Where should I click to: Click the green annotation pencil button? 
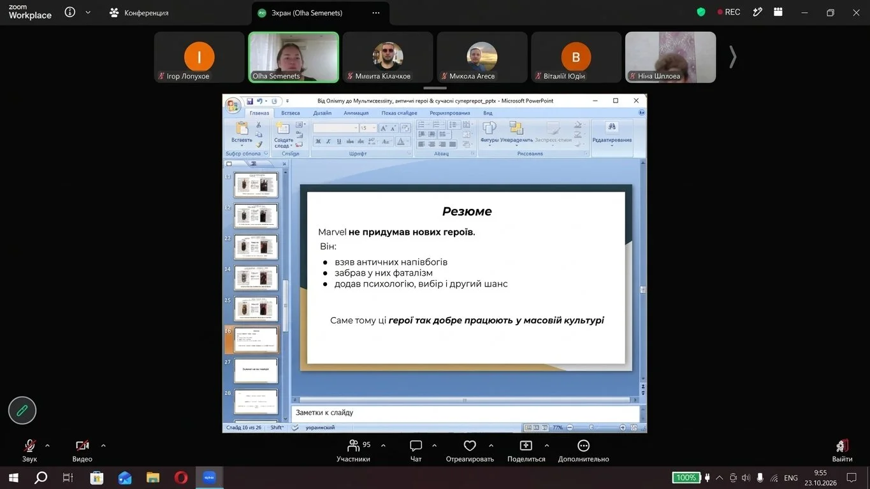coord(22,411)
